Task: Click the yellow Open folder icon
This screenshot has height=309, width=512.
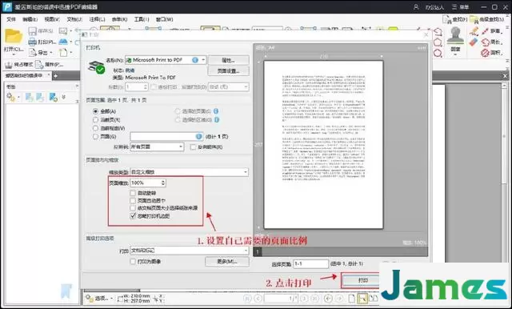Action: 14,36
